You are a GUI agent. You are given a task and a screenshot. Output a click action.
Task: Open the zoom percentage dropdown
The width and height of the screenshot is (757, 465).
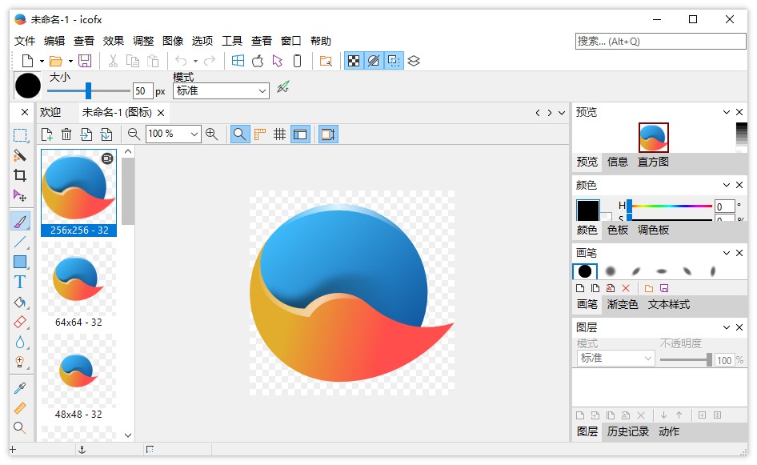194,134
